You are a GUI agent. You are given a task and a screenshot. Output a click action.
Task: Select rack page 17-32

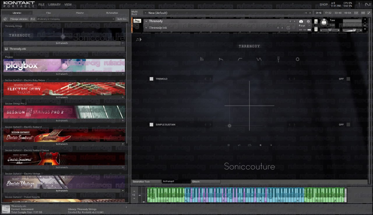click(328, 13)
